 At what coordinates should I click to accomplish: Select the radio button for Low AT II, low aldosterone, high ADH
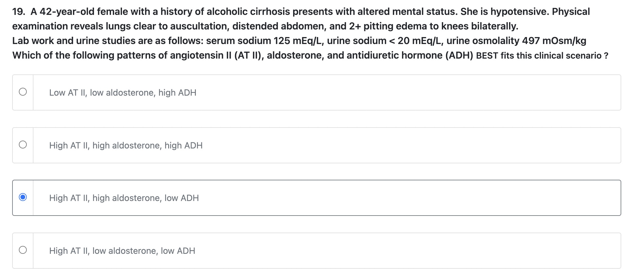pos(23,92)
